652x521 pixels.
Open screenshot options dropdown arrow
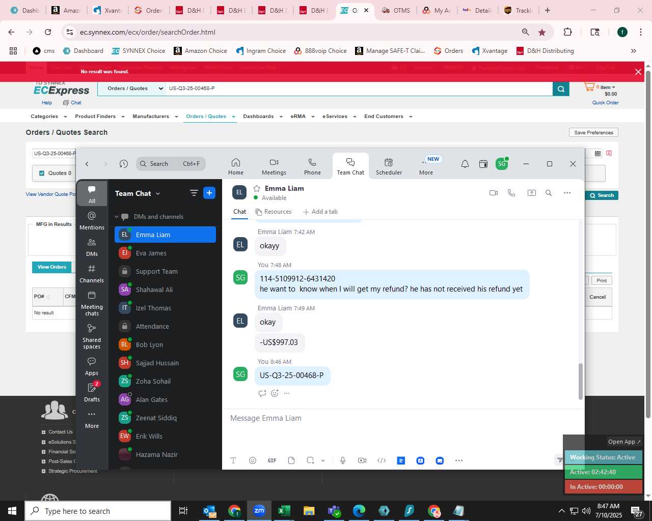[323, 460]
